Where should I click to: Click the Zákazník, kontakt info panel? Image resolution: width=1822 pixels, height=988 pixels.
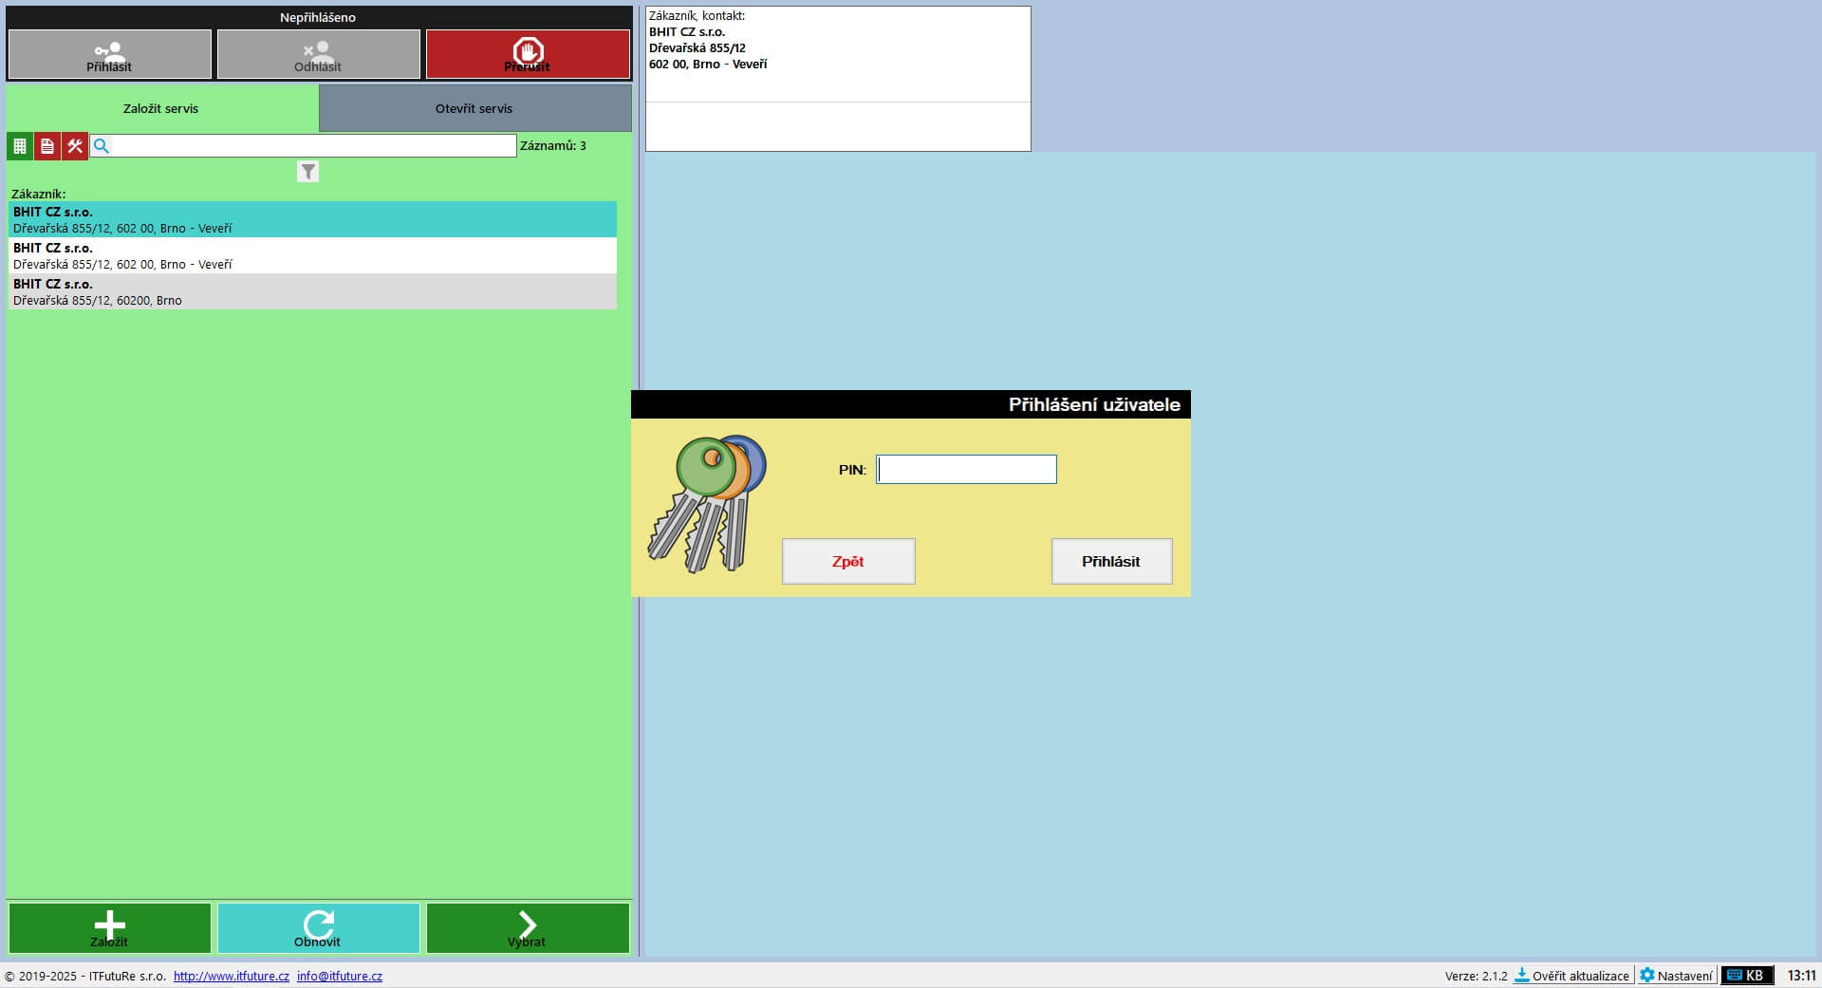click(x=838, y=79)
